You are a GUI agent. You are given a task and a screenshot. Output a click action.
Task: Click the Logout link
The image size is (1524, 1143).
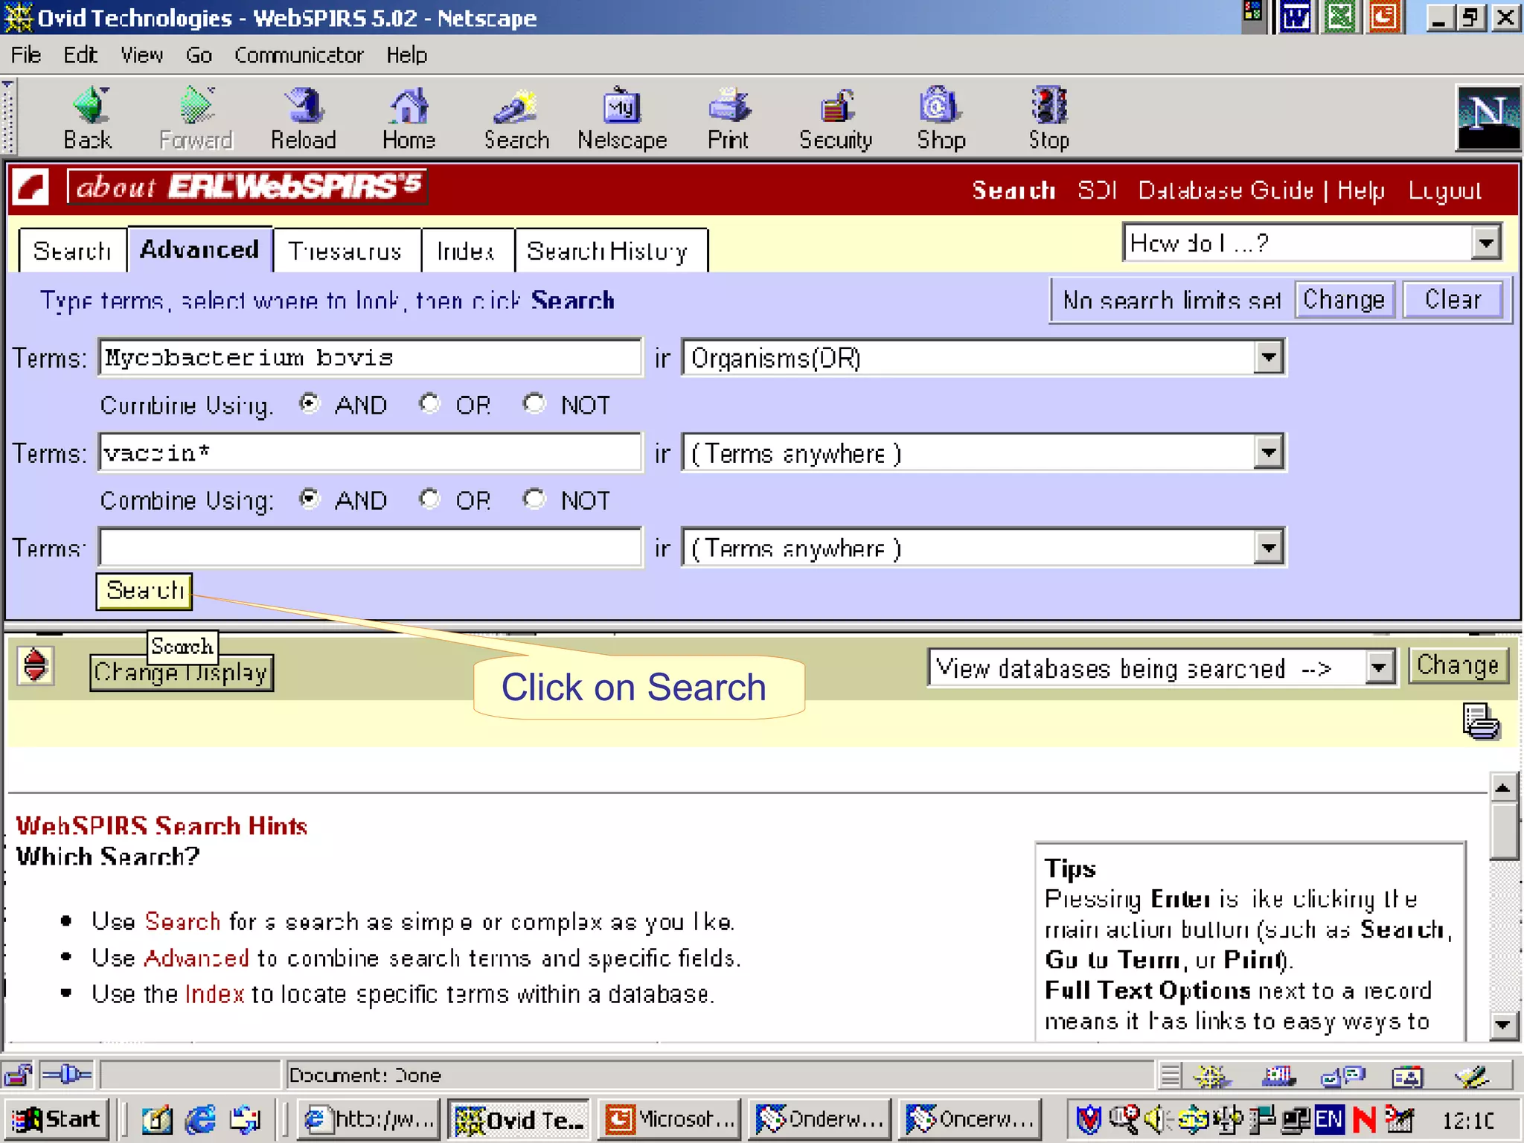pos(1445,190)
